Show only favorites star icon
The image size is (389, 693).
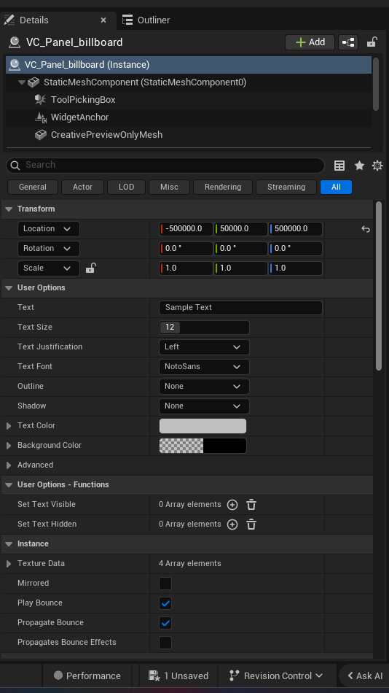click(x=359, y=166)
